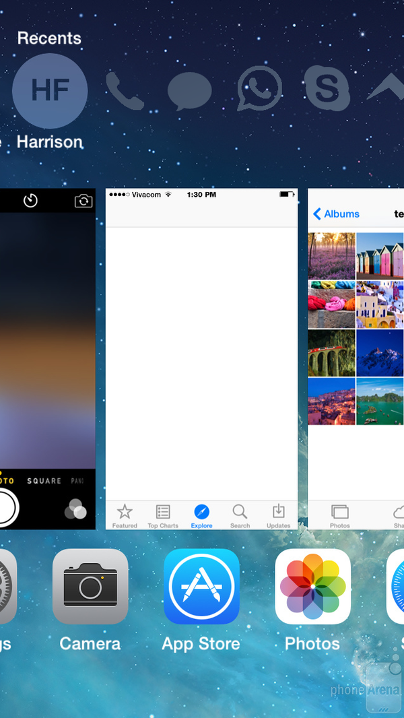Image resolution: width=404 pixels, height=718 pixels.
Task: Select the Camera app preview card
Action: pyautogui.click(x=48, y=359)
